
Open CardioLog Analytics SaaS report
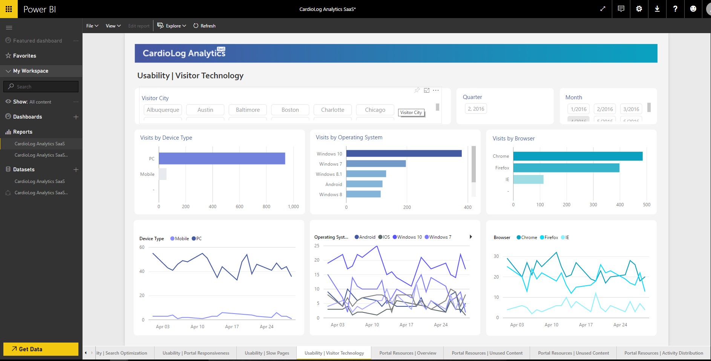click(40, 144)
